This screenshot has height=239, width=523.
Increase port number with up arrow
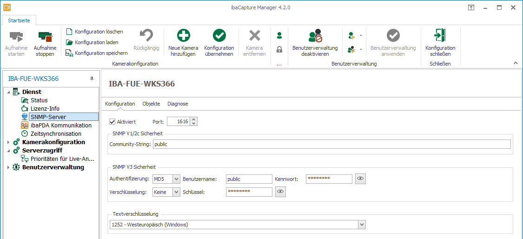[x=194, y=119]
